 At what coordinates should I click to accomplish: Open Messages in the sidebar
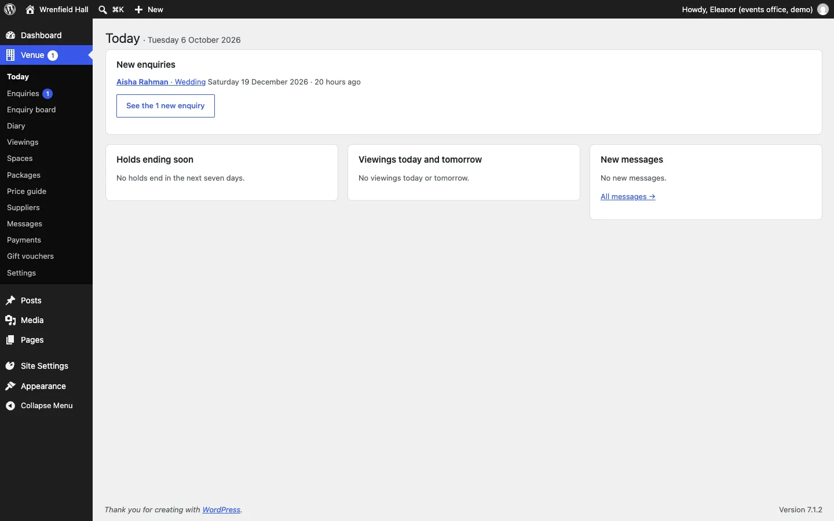pos(24,224)
